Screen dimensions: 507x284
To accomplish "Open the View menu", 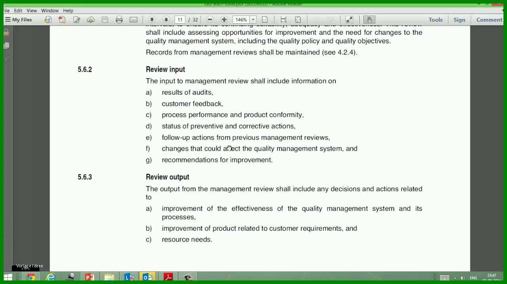I will pyautogui.click(x=32, y=11).
